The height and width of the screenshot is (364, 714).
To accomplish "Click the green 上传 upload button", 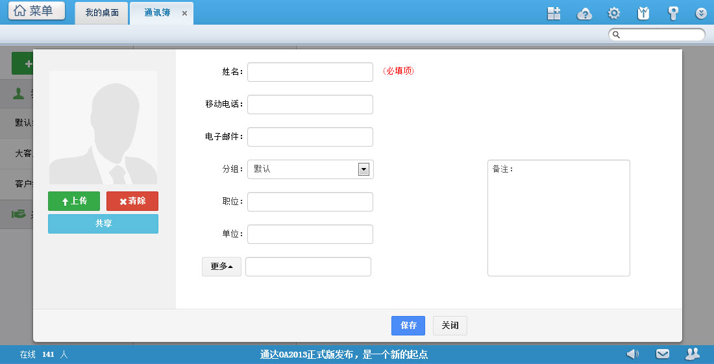I will 74,201.
